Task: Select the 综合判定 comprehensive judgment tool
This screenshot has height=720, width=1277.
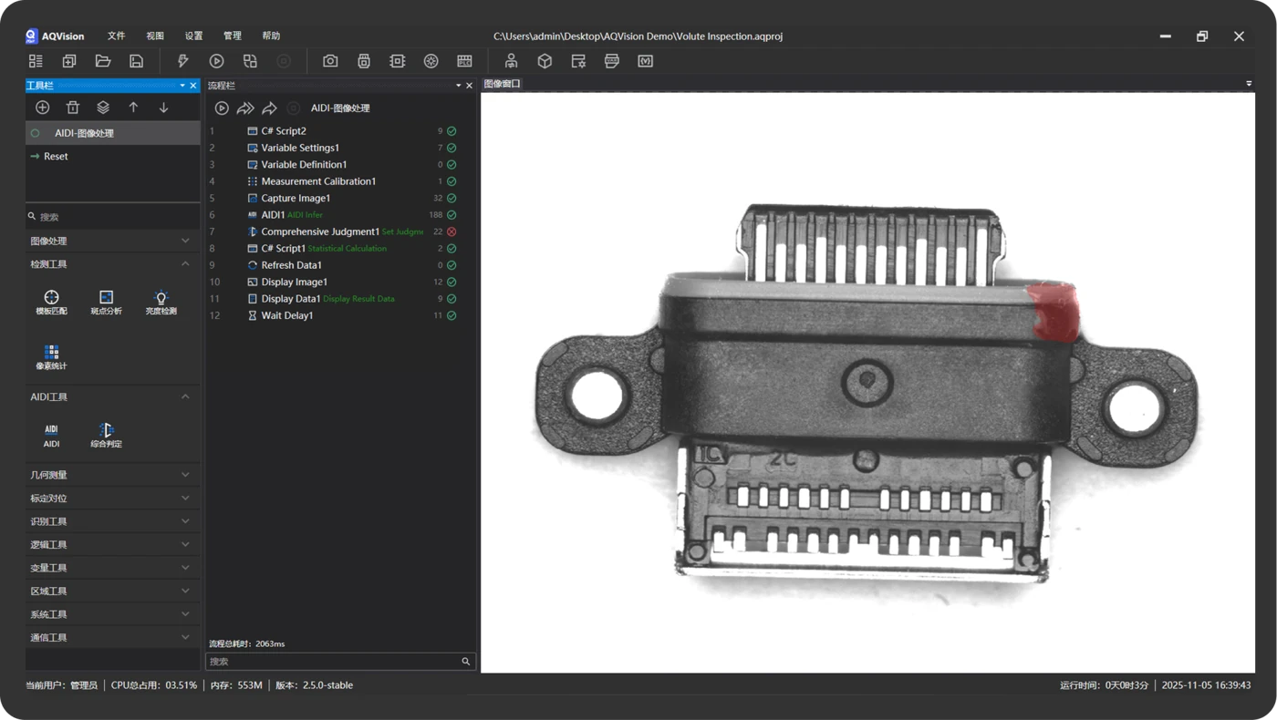Action: 106,435
